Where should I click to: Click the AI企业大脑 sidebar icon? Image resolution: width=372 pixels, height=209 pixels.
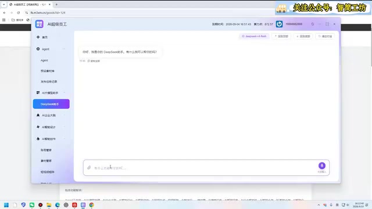click(x=38, y=115)
